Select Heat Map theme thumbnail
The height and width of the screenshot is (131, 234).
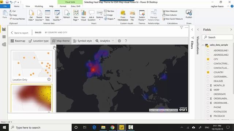(32, 98)
